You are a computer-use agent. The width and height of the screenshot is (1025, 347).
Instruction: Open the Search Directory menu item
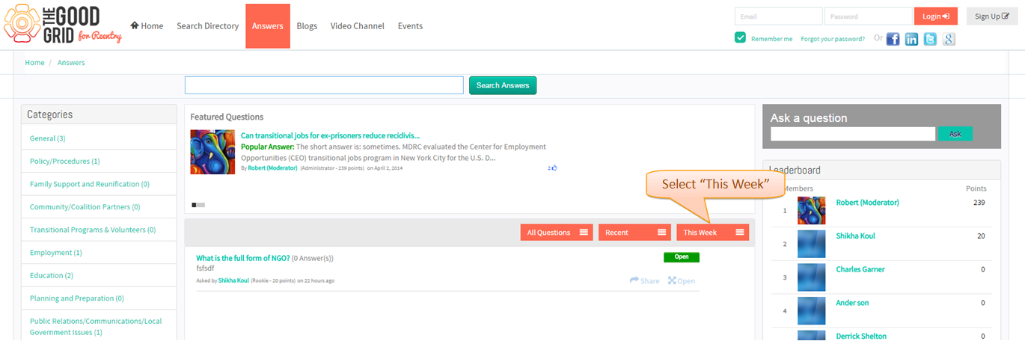pyautogui.click(x=207, y=25)
